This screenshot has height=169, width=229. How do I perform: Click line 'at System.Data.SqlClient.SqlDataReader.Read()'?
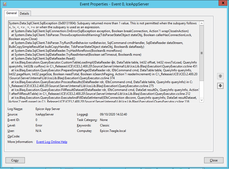[x=43, y=59]
